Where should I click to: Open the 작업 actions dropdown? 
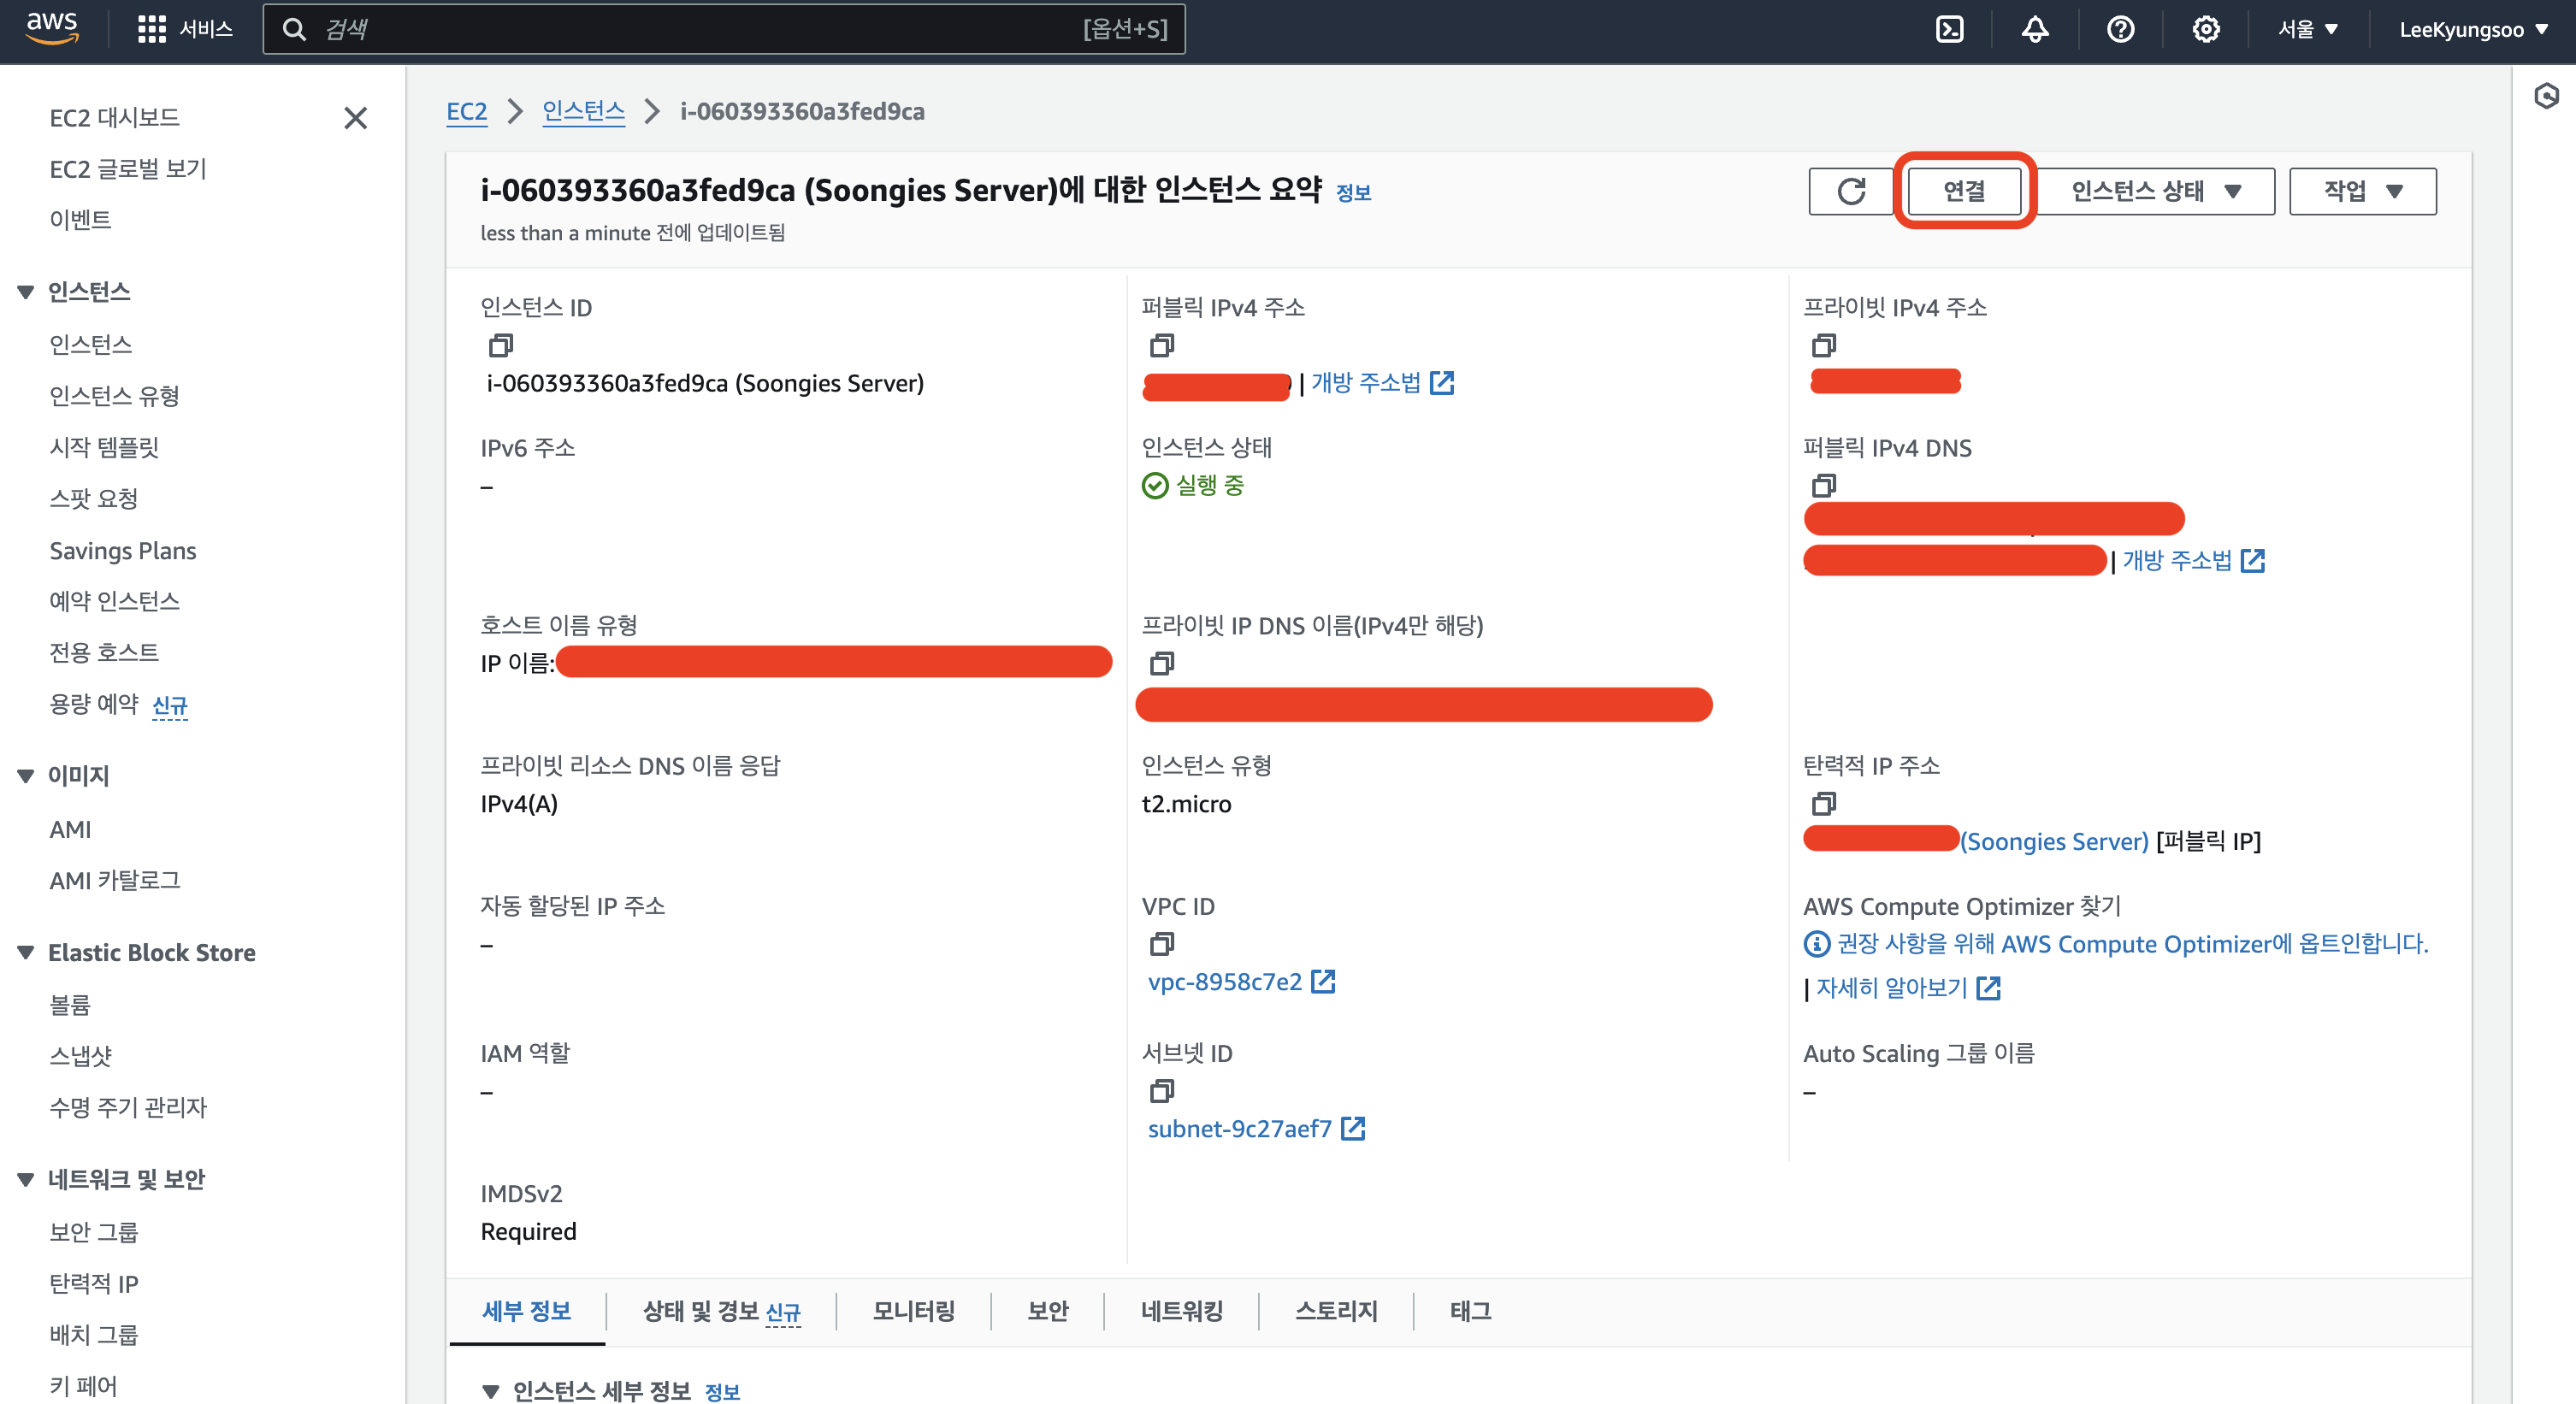[2362, 191]
